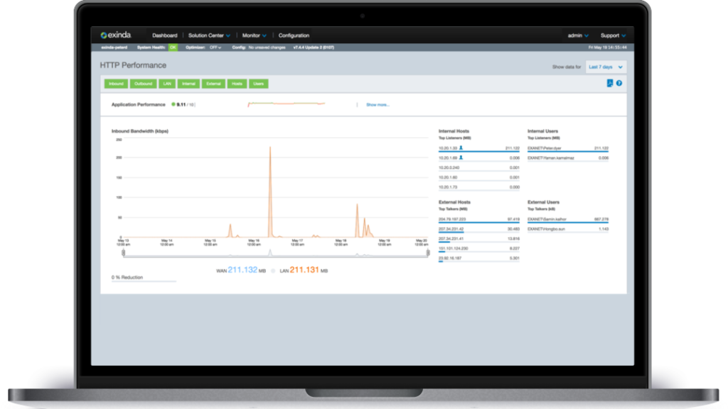The width and height of the screenshot is (728, 409).
Task: Go to the Dashboard menu item
Action: tap(165, 36)
